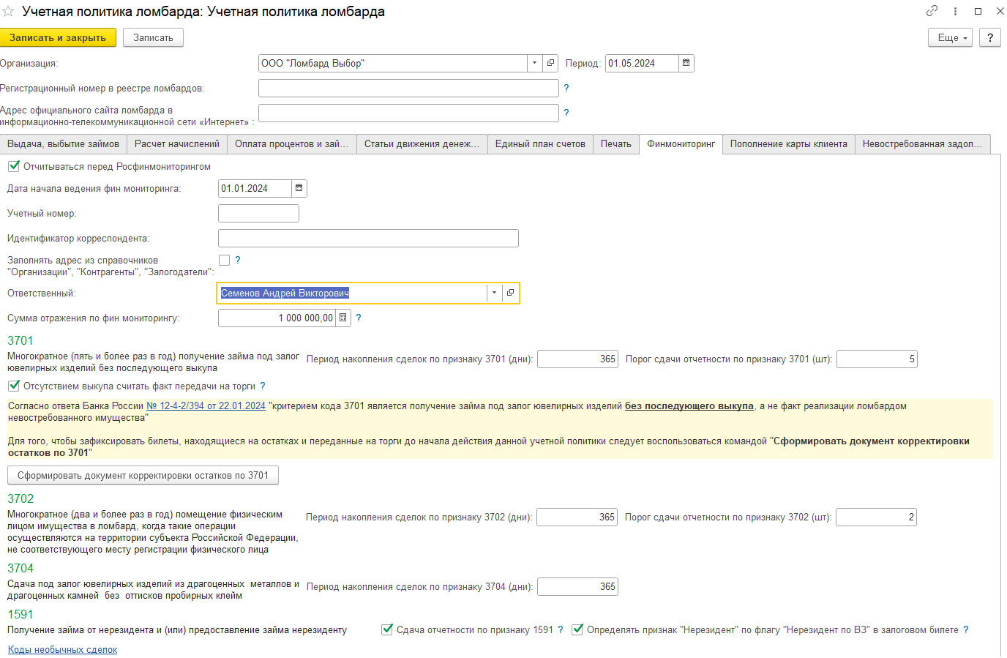This screenshot has width=1007, height=658.
Task: Click the Сумма отражения amount field
Action: pyautogui.click(x=277, y=318)
